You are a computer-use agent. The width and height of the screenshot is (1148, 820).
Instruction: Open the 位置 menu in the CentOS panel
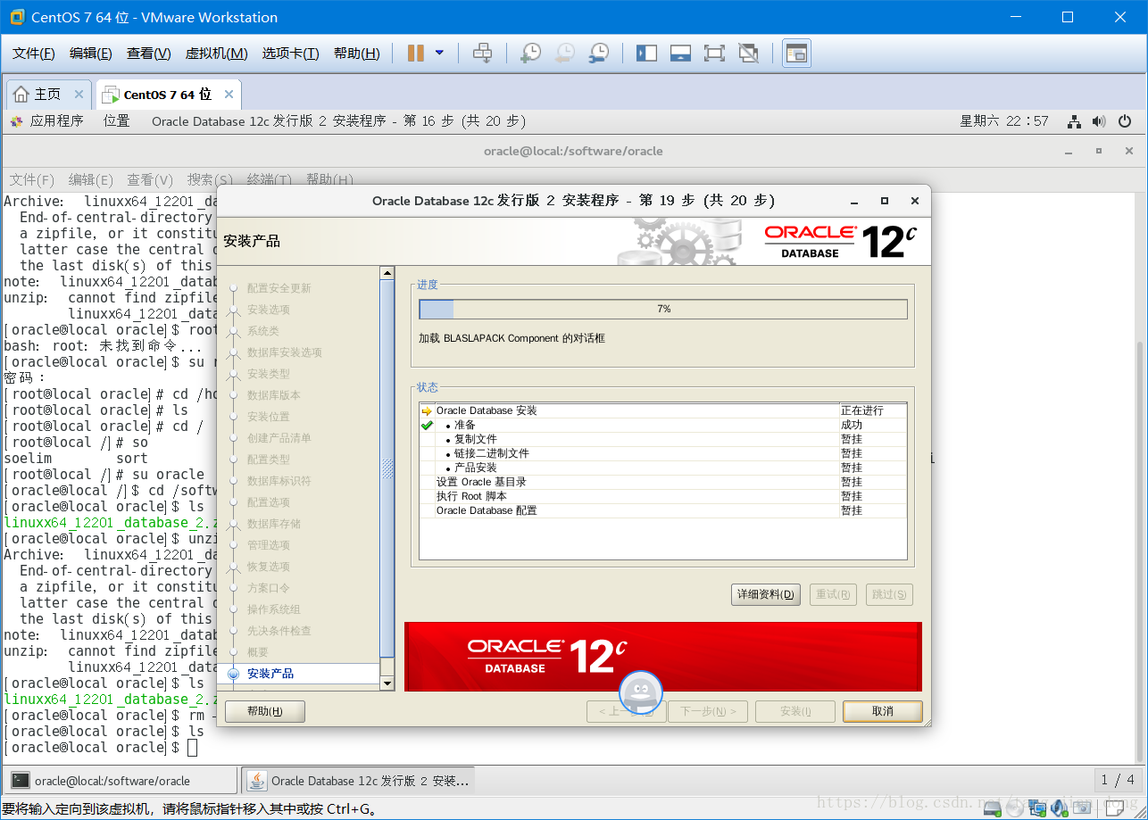116,120
